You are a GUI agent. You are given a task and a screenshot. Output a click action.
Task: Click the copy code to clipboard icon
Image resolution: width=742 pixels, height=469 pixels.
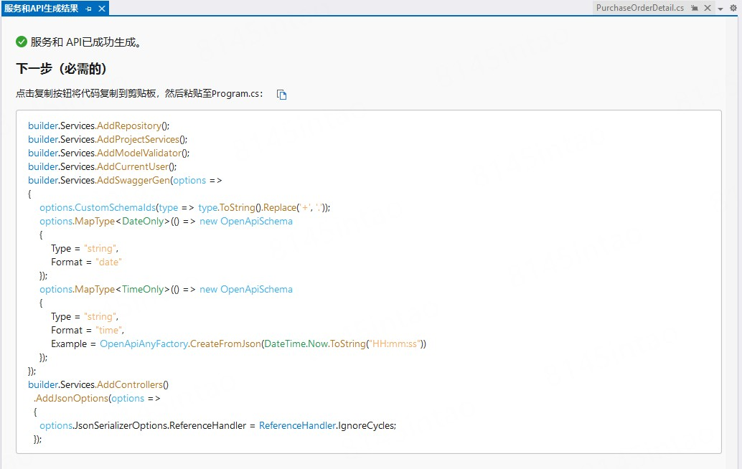[282, 95]
